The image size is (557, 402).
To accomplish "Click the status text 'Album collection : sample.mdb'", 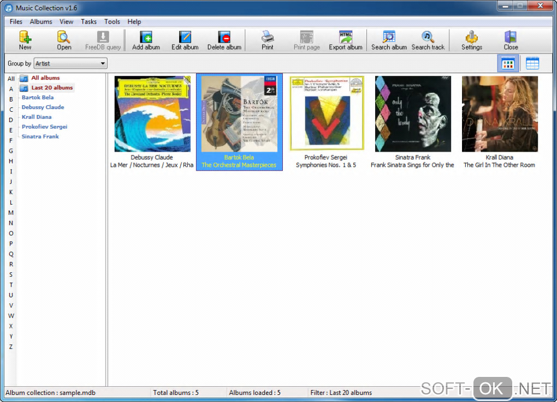I will click(x=50, y=392).
